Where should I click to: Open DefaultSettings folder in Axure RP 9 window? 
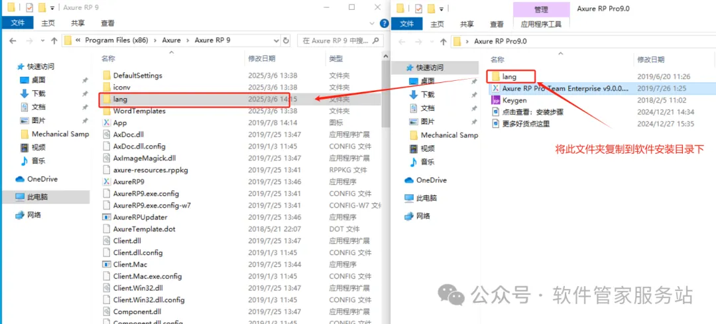pos(137,76)
